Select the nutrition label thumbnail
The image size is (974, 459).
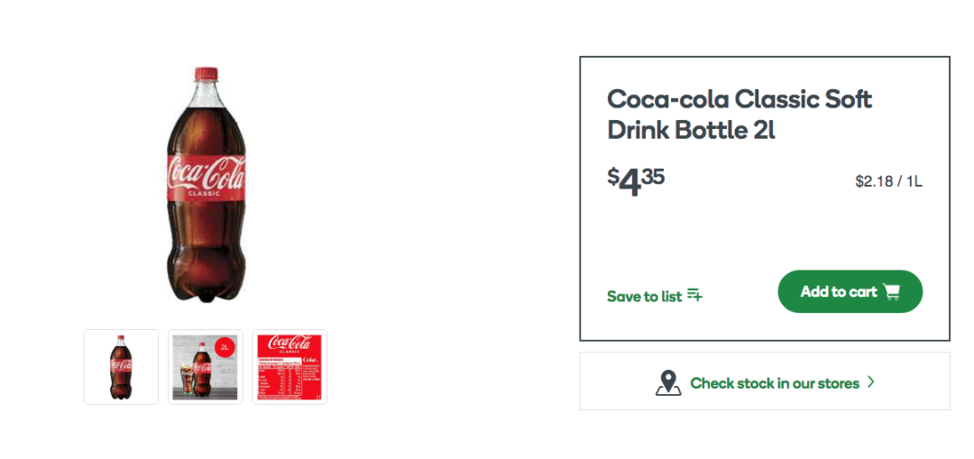click(x=289, y=367)
